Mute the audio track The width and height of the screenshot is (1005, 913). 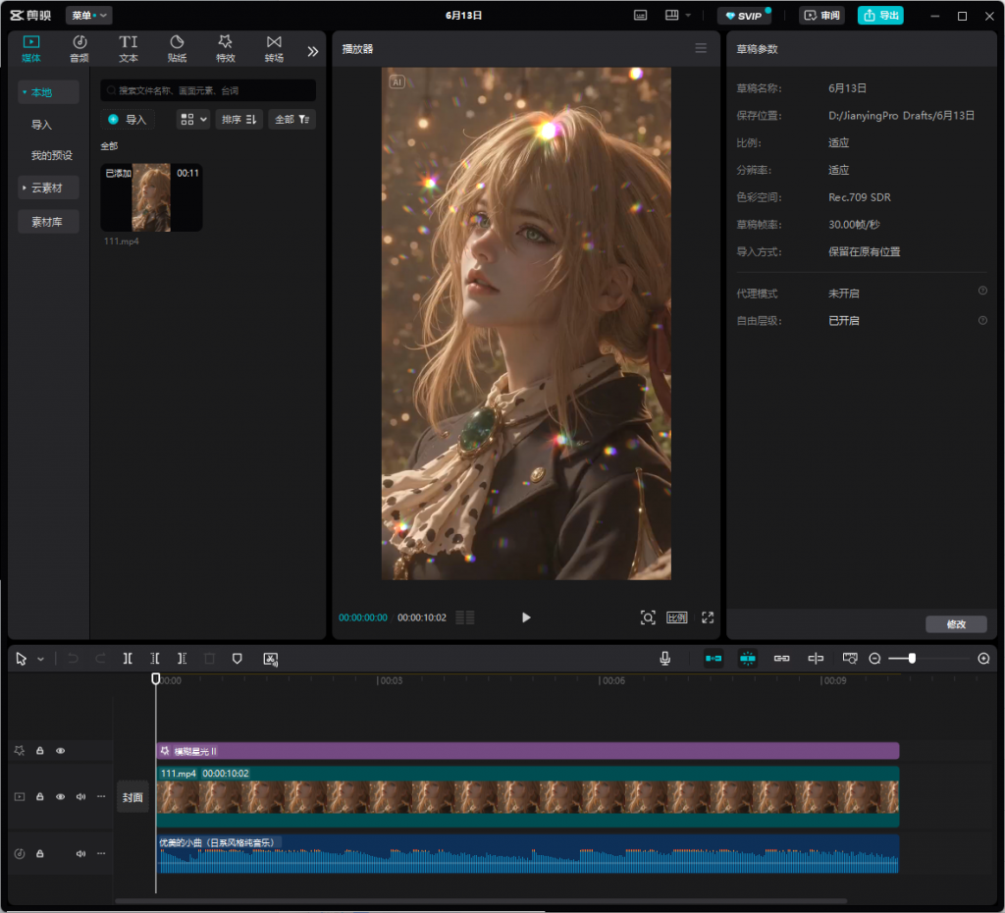80,853
